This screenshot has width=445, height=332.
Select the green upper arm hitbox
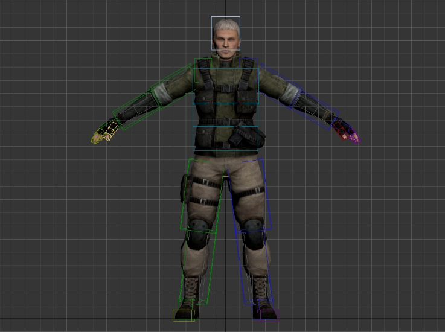[x=172, y=86]
